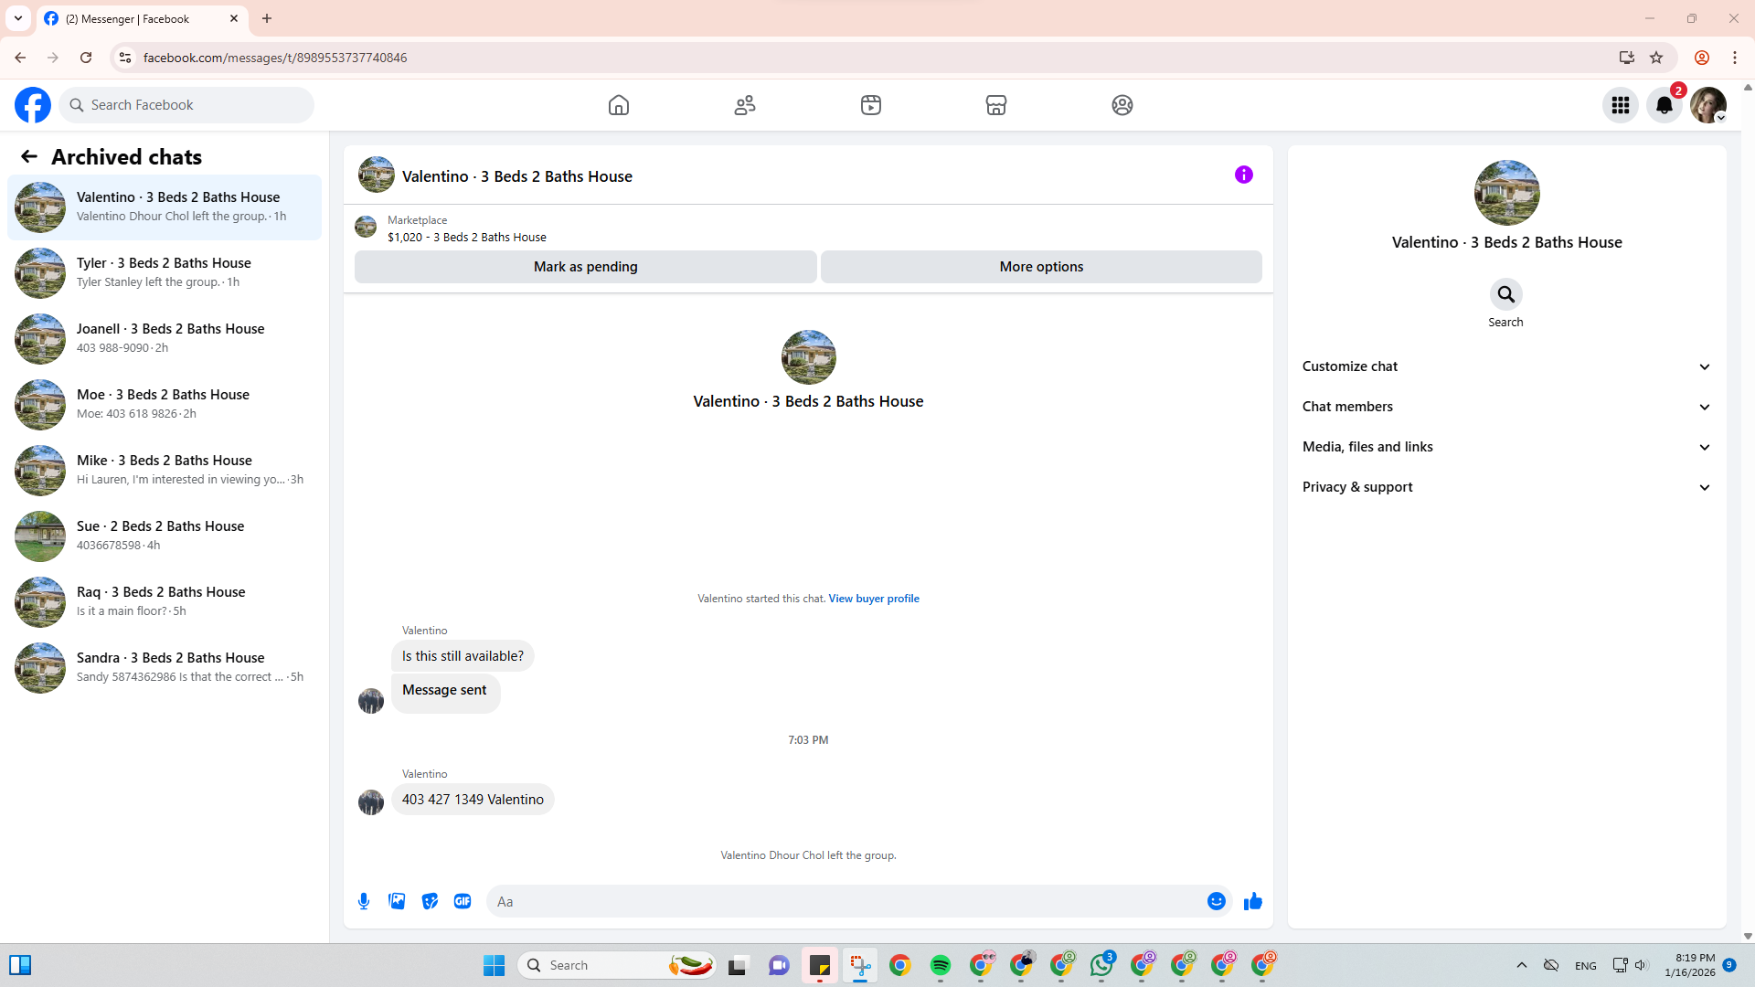Viewport: 1755px width, 987px height.
Task: Open the attach photo icon
Action: click(x=397, y=901)
